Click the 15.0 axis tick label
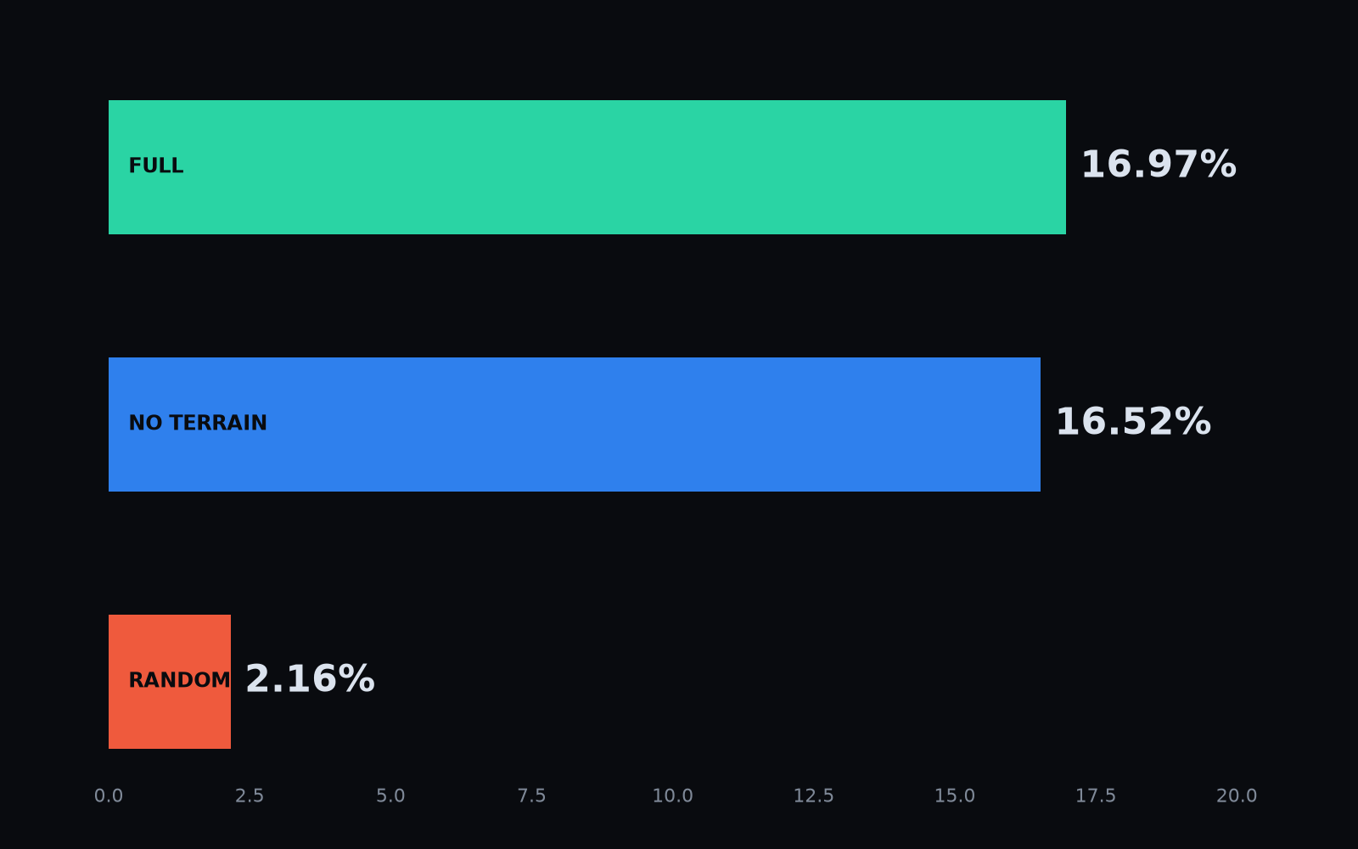This screenshot has height=849, width=1358. click(955, 796)
